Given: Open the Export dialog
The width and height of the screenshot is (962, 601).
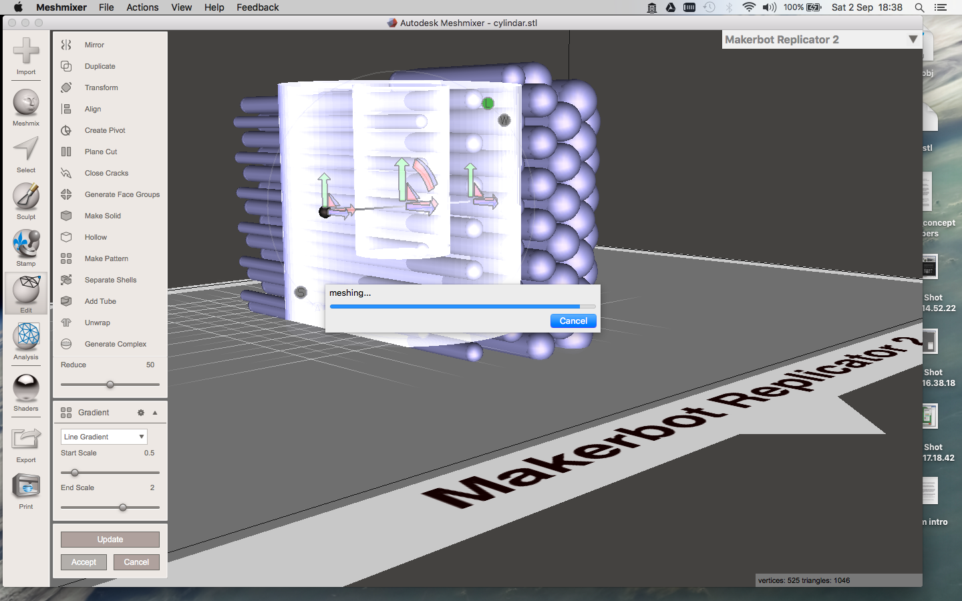Looking at the screenshot, I should click(26, 445).
